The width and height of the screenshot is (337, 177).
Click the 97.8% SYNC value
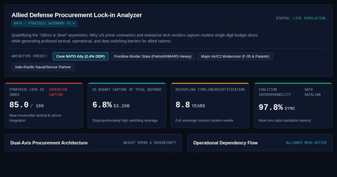pyautogui.click(x=277, y=108)
